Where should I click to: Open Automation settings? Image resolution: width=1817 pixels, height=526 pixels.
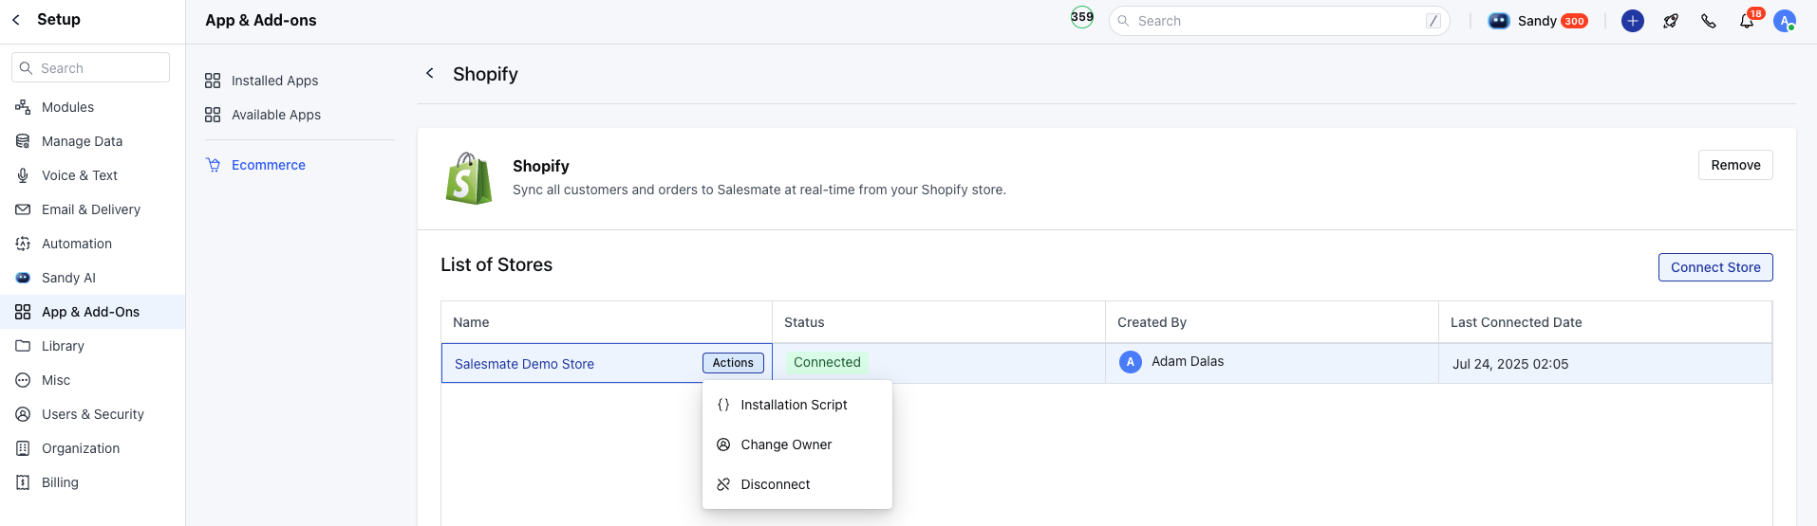coord(77,244)
